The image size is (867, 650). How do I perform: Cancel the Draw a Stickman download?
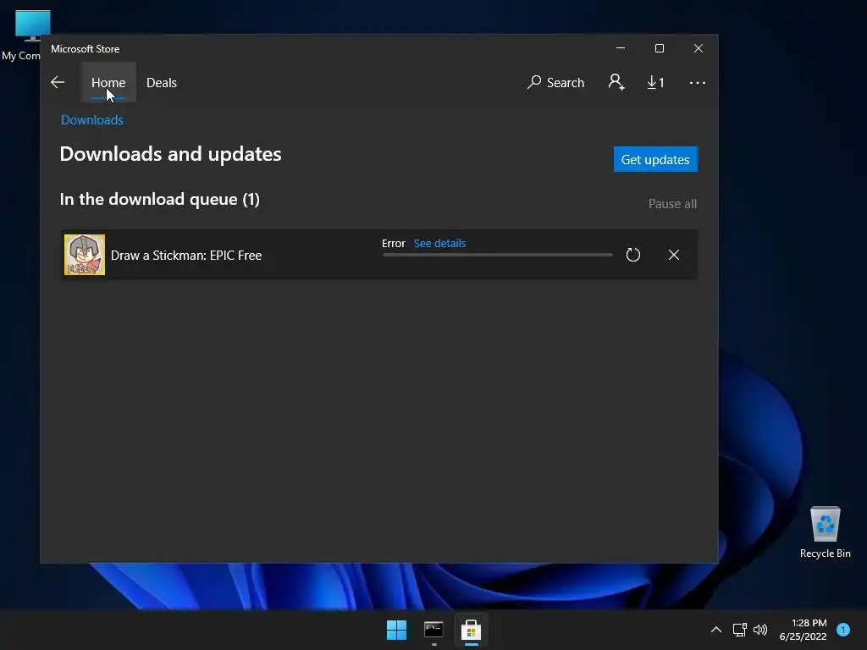tap(673, 255)
